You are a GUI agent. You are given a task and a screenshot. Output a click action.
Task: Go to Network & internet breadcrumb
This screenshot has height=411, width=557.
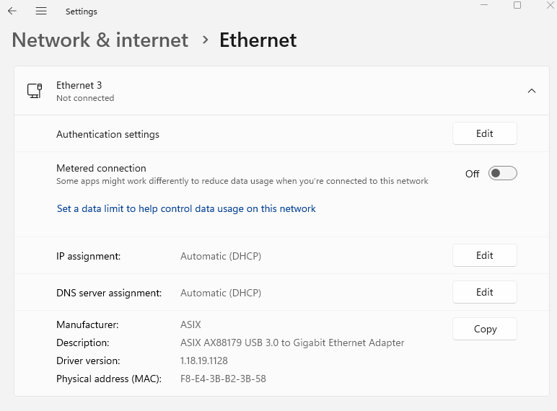[100, 40]
